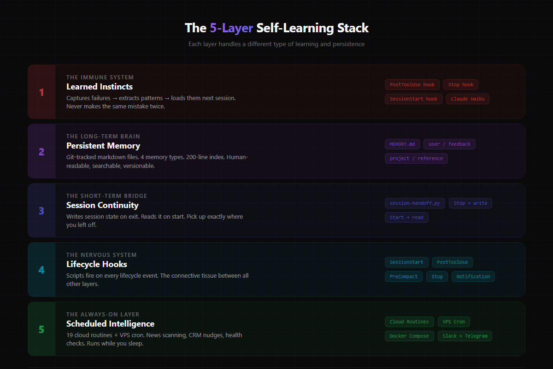Click the green layer number 5

[x=41, y=329]
